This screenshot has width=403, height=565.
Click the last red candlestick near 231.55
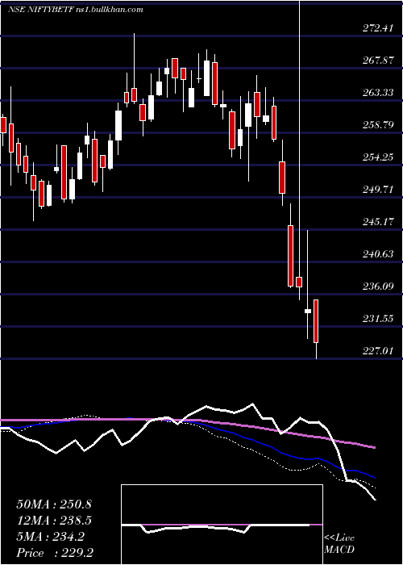(316, 321)
